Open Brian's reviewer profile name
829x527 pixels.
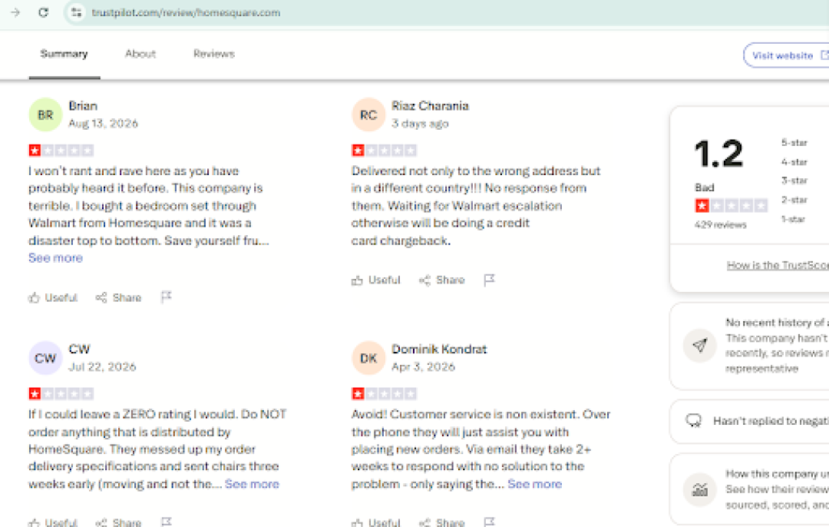pos(83,106)
